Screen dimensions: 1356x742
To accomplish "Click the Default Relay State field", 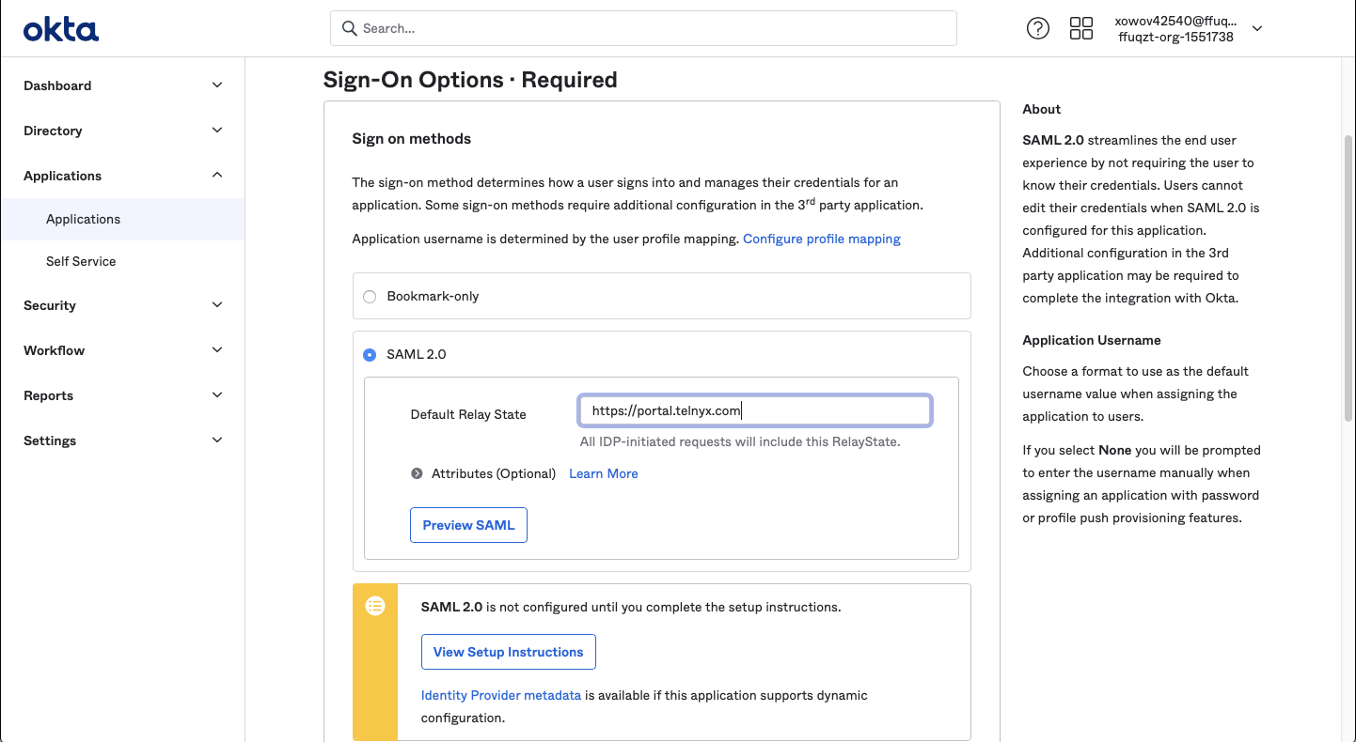I will coord(755,410).
